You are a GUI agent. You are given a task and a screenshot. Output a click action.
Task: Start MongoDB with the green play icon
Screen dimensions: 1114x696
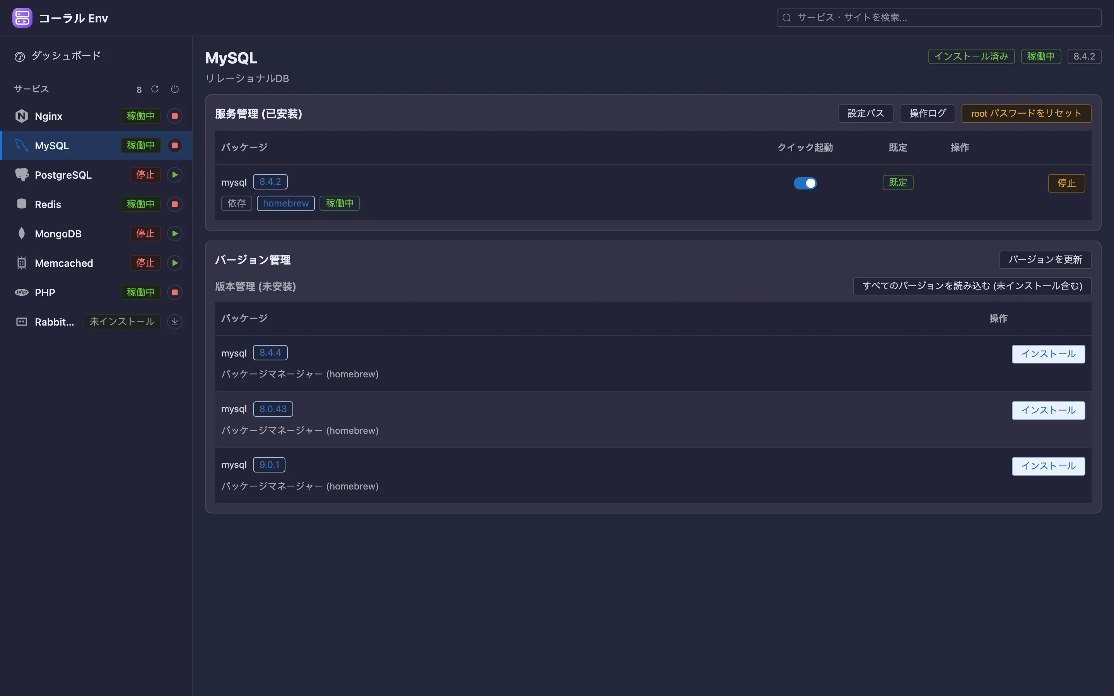[x=174, y=234]
